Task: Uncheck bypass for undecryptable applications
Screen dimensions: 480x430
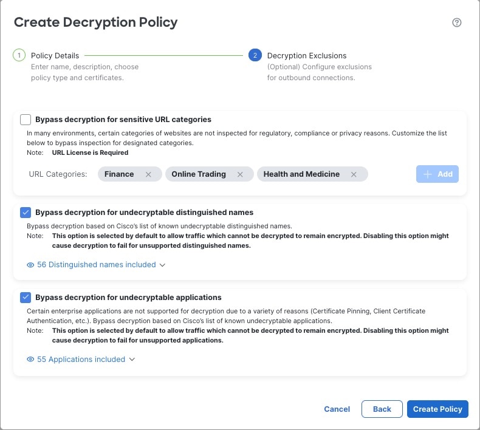Action: point(26,298)
